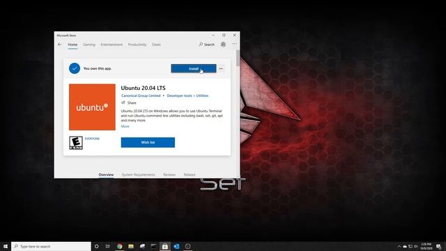Open the terminal window icon on the taskbar
The width and height of the screenshot is (446, 251).
click(x=153, y=246)
